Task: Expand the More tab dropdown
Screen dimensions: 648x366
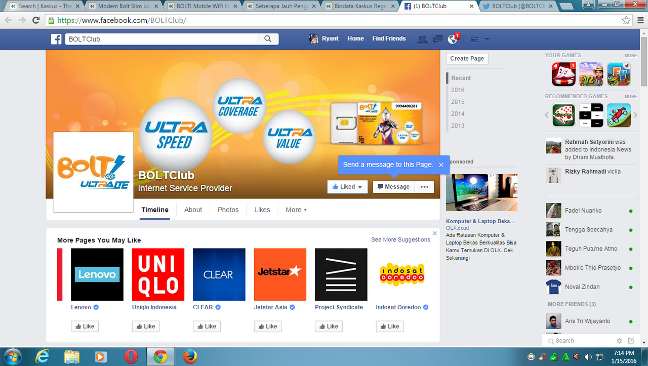Action: point(296,210)
